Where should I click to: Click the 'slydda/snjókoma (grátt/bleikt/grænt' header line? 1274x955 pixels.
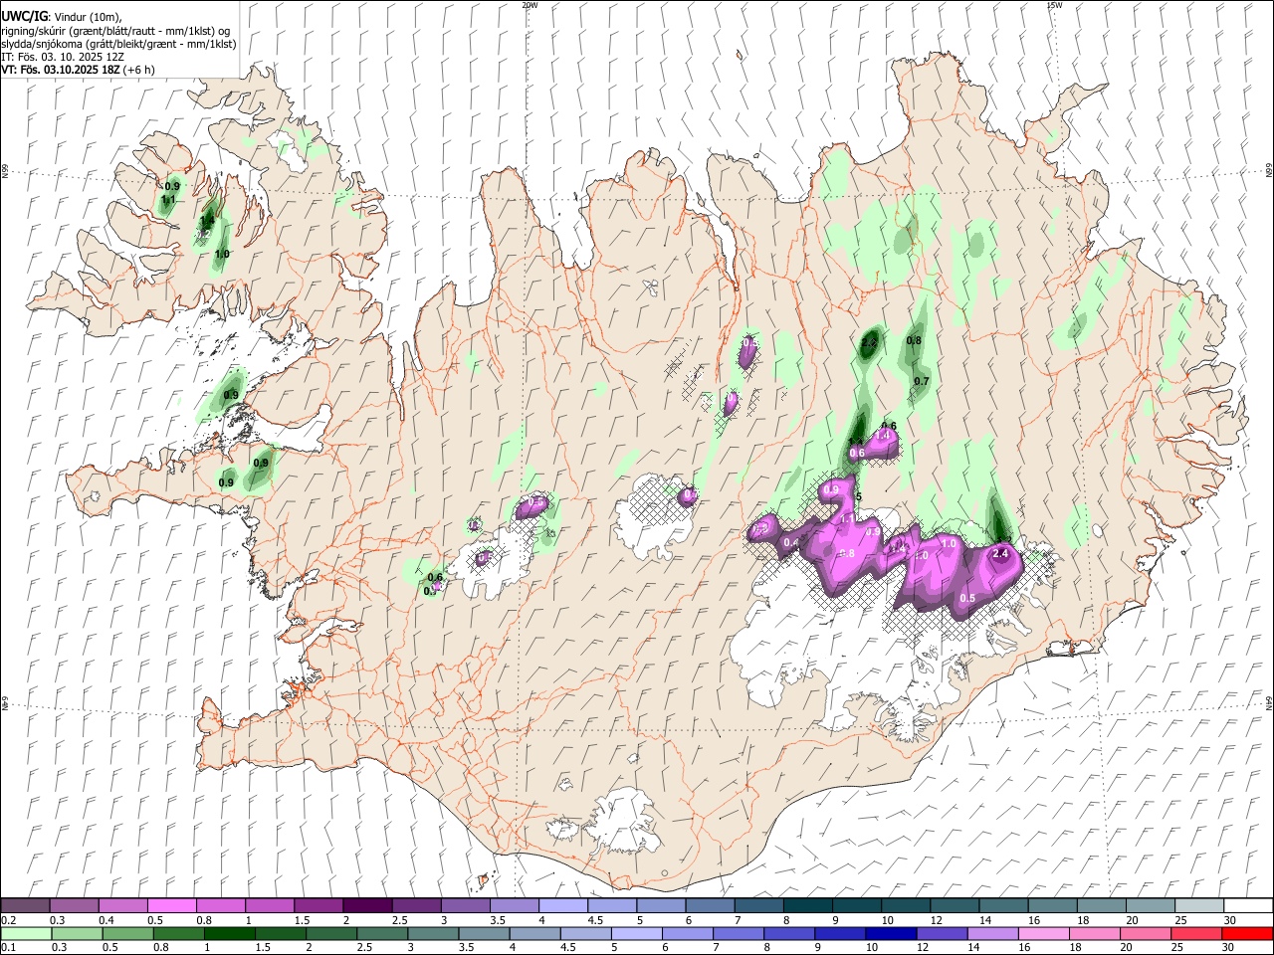tap(118, 44)
